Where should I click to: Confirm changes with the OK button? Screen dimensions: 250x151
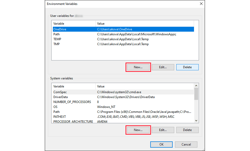pos(161,144)
